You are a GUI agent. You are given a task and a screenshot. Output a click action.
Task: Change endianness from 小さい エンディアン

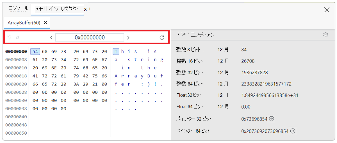pyautogui.click(x=196, y=35)
